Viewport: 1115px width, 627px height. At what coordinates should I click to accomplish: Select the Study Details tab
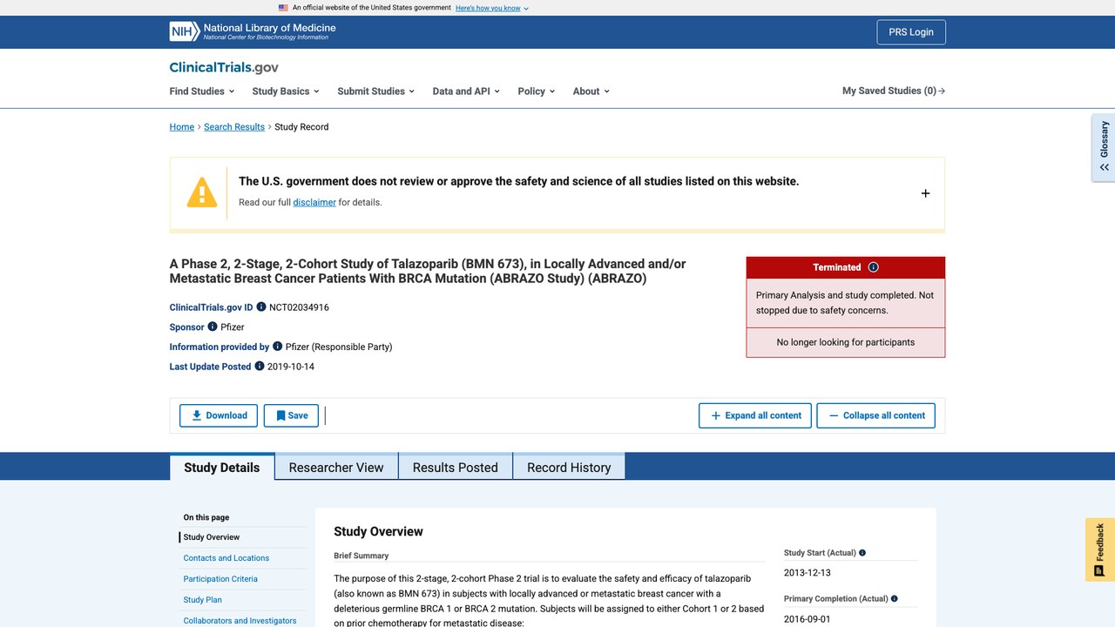222,467
